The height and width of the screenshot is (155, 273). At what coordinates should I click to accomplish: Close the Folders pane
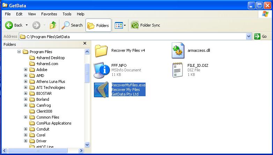coord(85,43)
